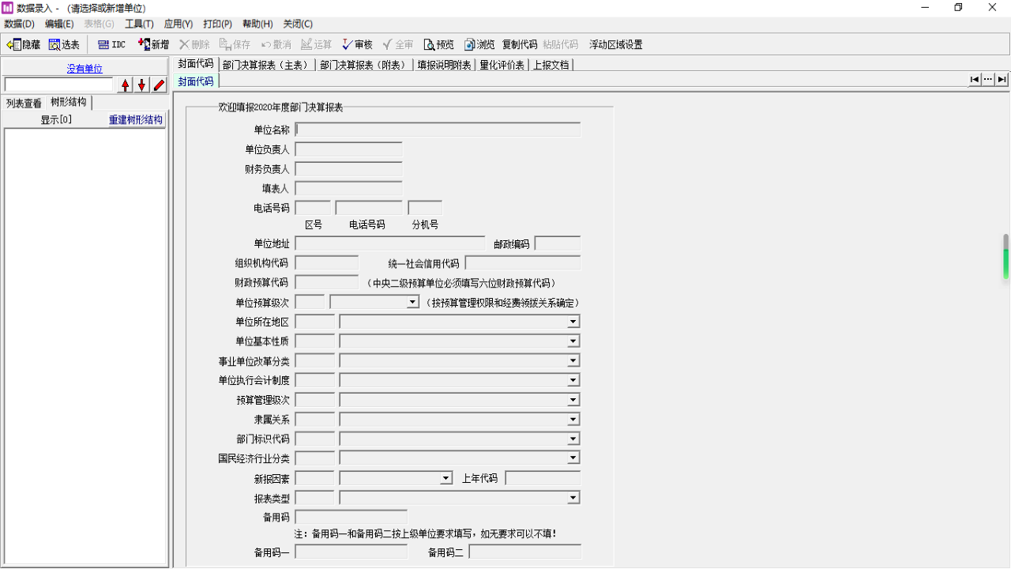This screenshot has height=569, width=1011.
Task: Click the 全审 full audit icon
Action: (397, 44)
